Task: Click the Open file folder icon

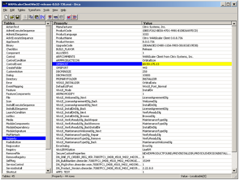Action: tap(12, 17)
